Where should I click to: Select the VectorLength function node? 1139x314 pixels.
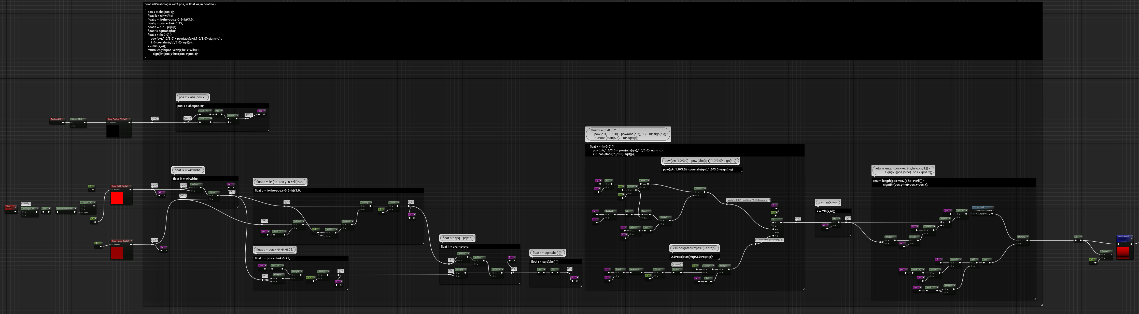tap(983, 211)
